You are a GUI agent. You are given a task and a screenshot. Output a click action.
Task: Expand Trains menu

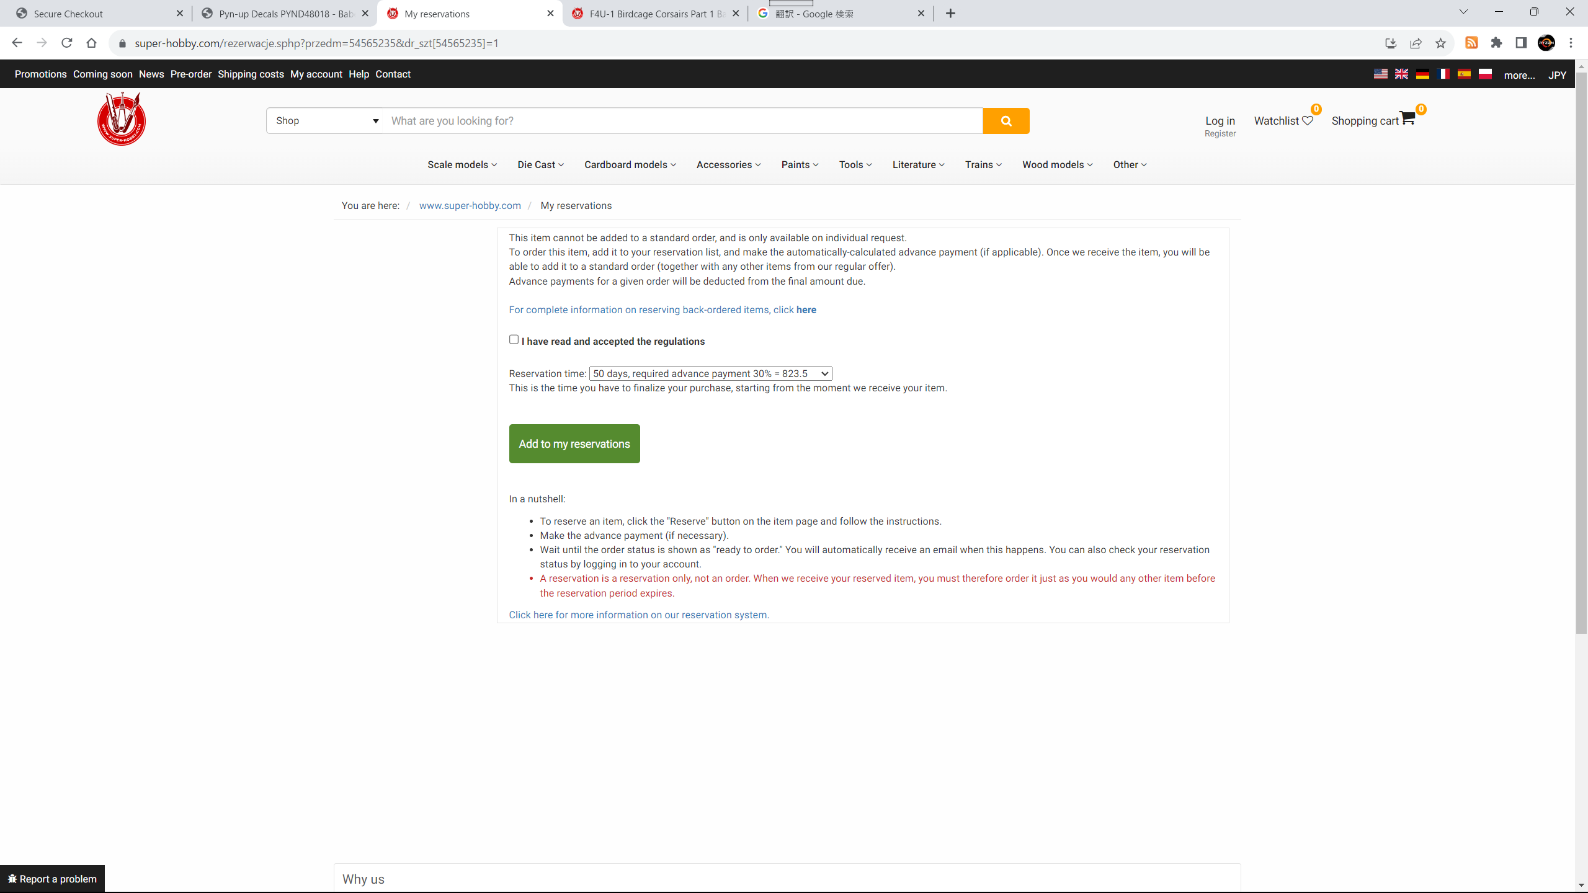983,164
